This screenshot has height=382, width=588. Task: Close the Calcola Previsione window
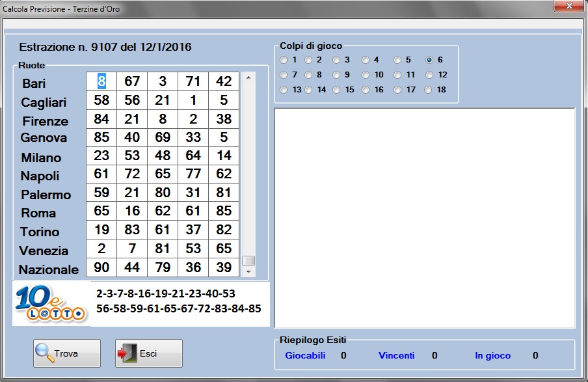pos(569,6)
